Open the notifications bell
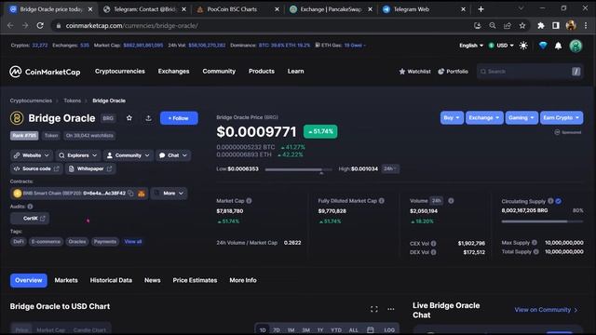596x335 pixels. pyautogui.click(x=558, y=46)
